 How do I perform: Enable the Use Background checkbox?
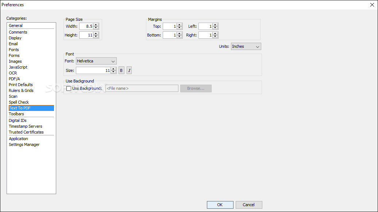[x=69, y=89]
